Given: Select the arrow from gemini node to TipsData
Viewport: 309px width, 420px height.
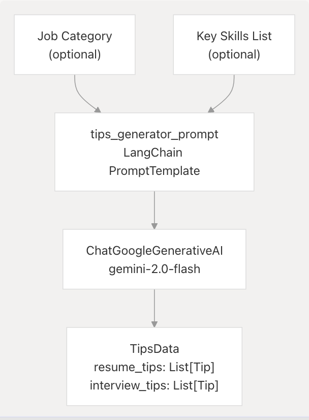Looking at the screenshot, I should (154, 307).
